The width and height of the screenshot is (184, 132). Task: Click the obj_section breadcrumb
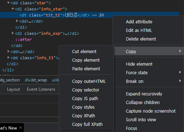point(10,80)
